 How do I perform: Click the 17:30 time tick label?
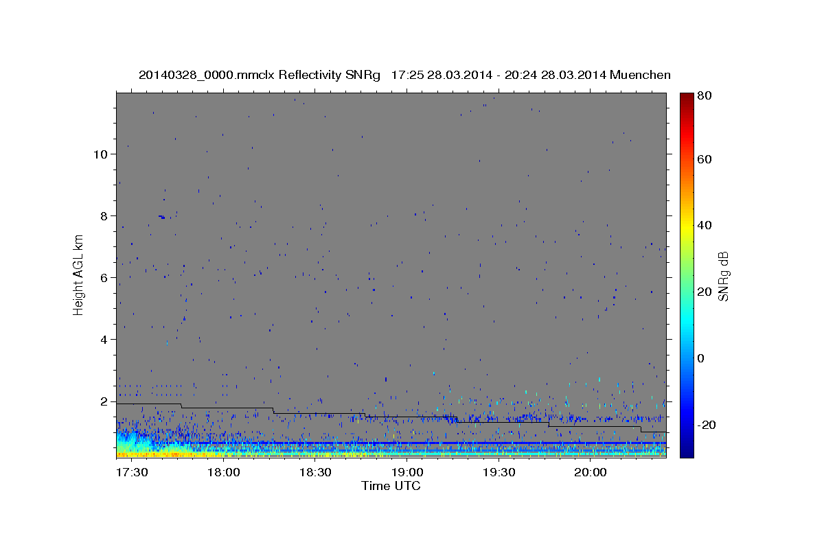130,473
